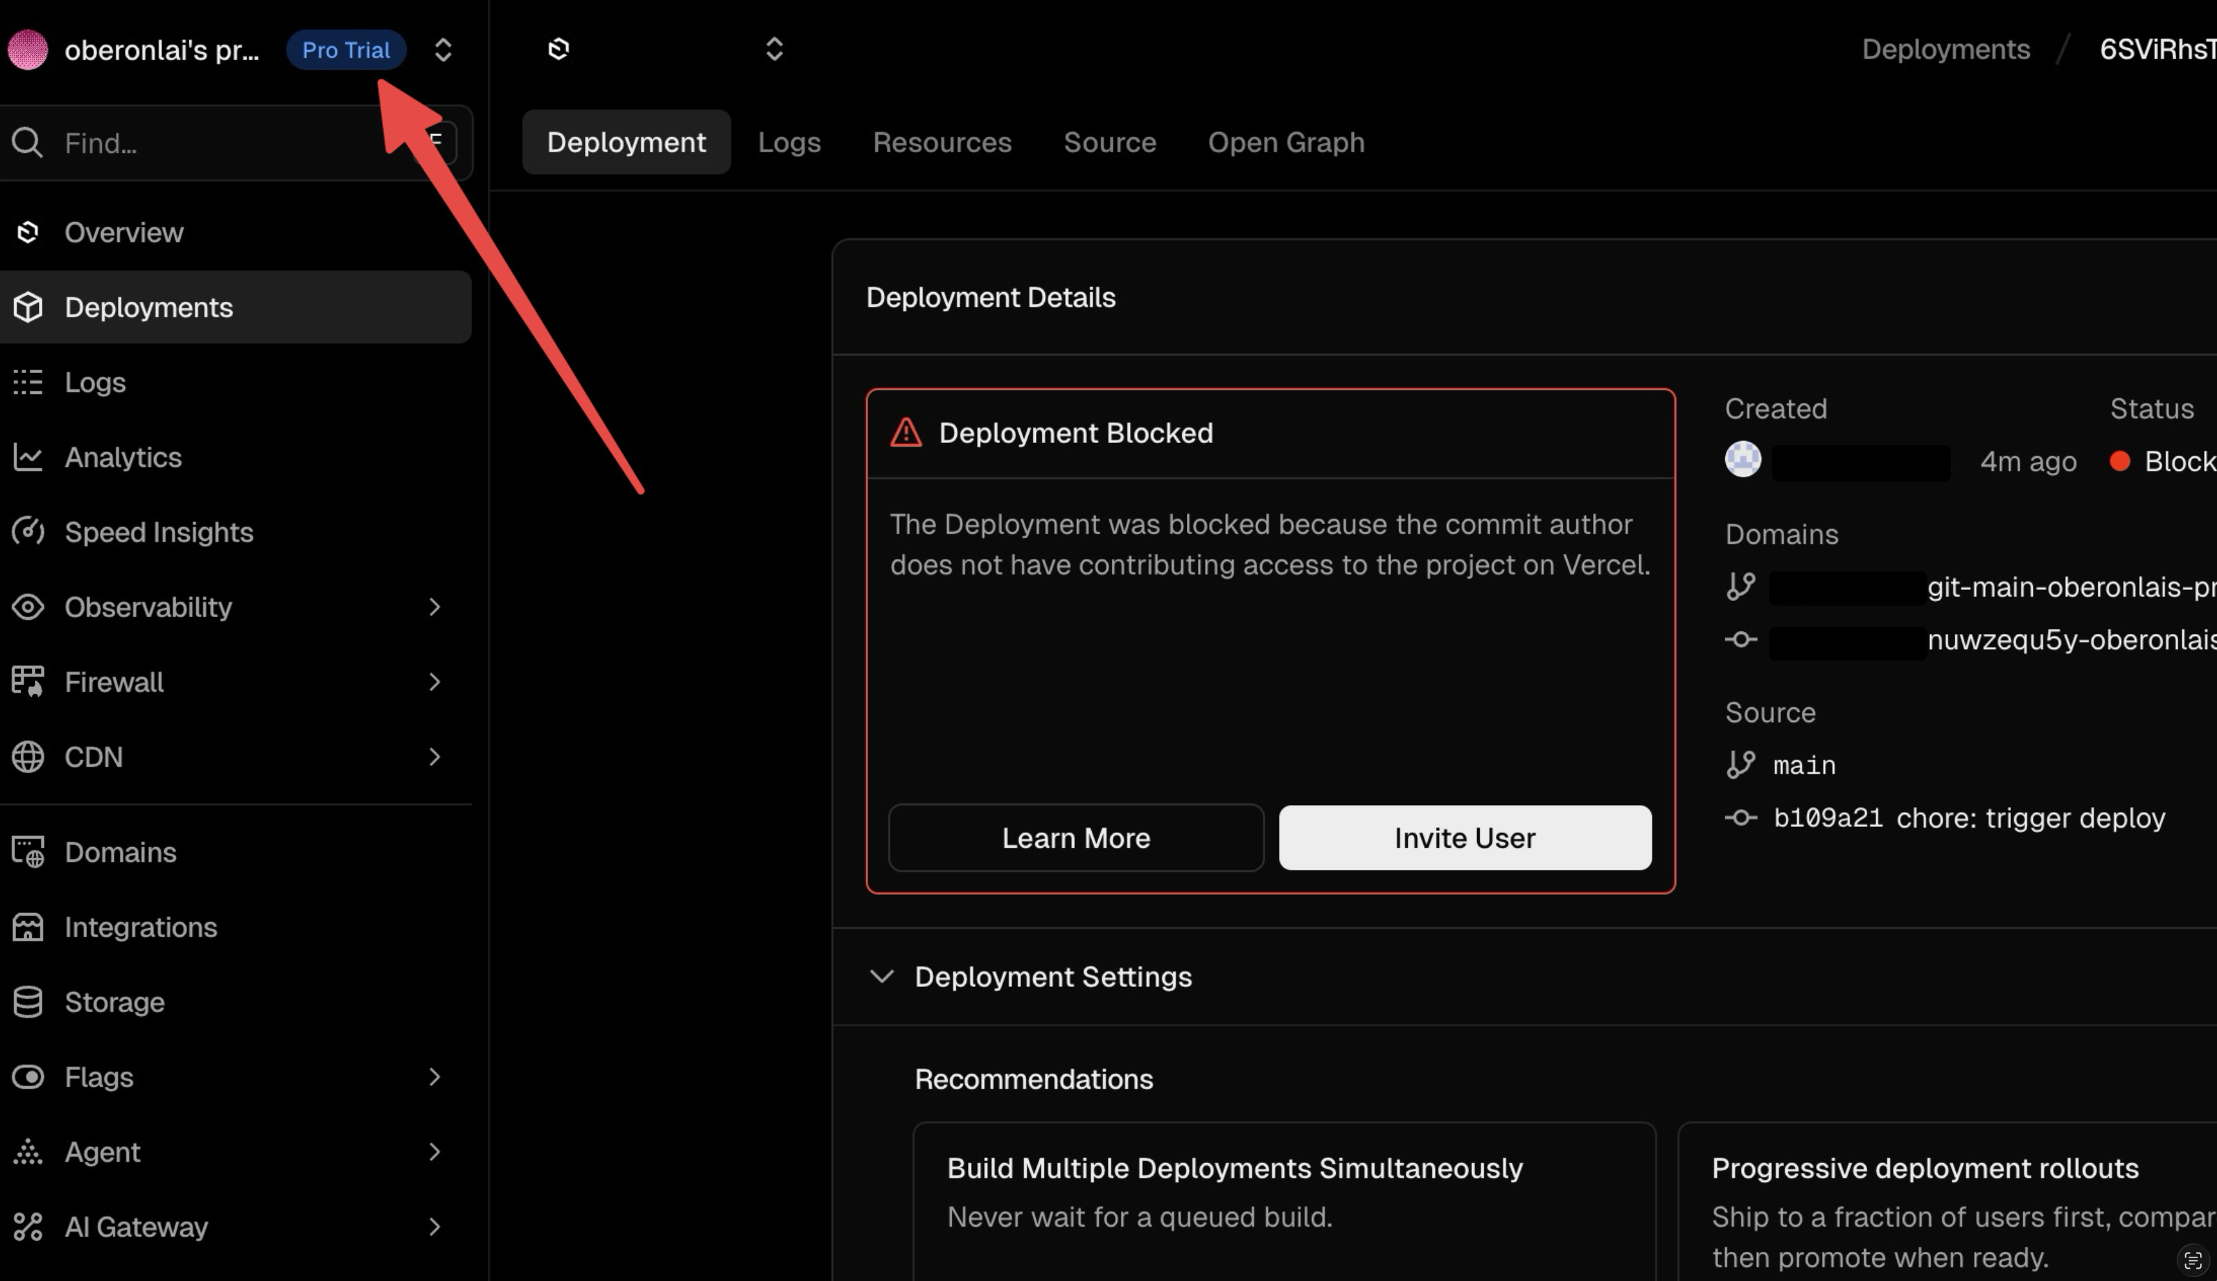This screenshot has height=1281, width=2217.
Task: Click the Speed Insights gauge icon
Action: [x=27, y=532]
